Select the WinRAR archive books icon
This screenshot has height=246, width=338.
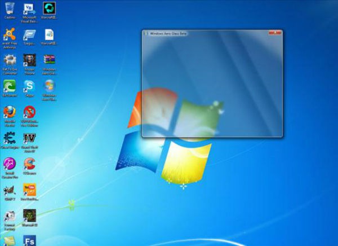click(x=50, y=60)
